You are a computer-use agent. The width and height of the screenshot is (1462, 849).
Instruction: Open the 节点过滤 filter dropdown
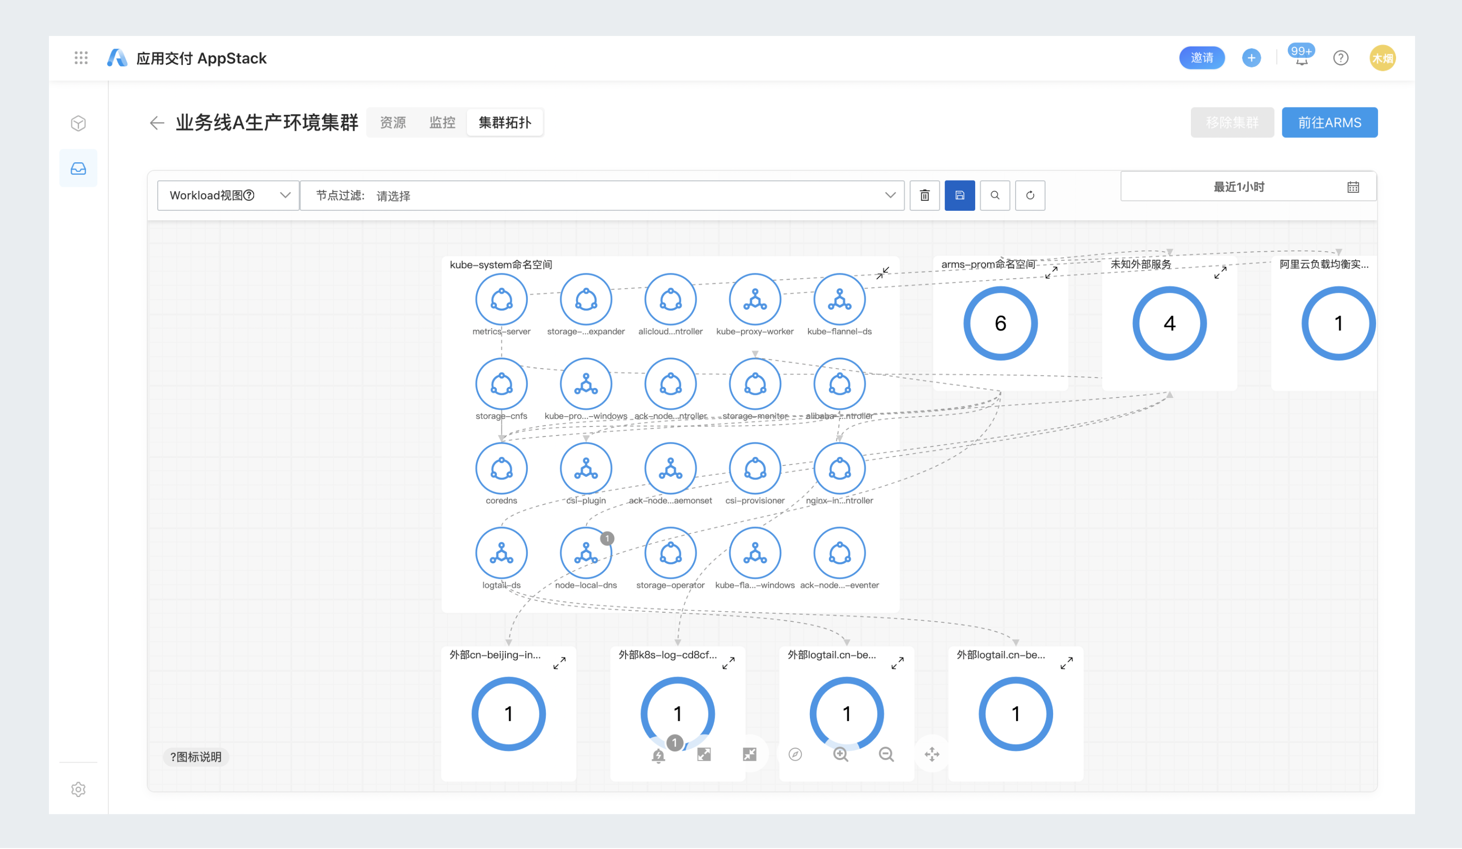602,196
